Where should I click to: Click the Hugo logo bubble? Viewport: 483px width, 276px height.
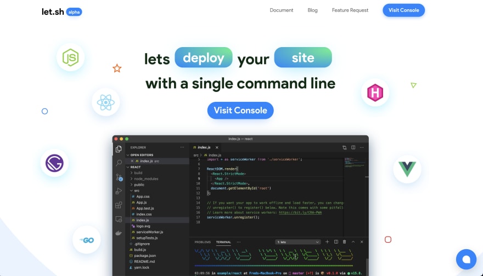tap(375, 93)
